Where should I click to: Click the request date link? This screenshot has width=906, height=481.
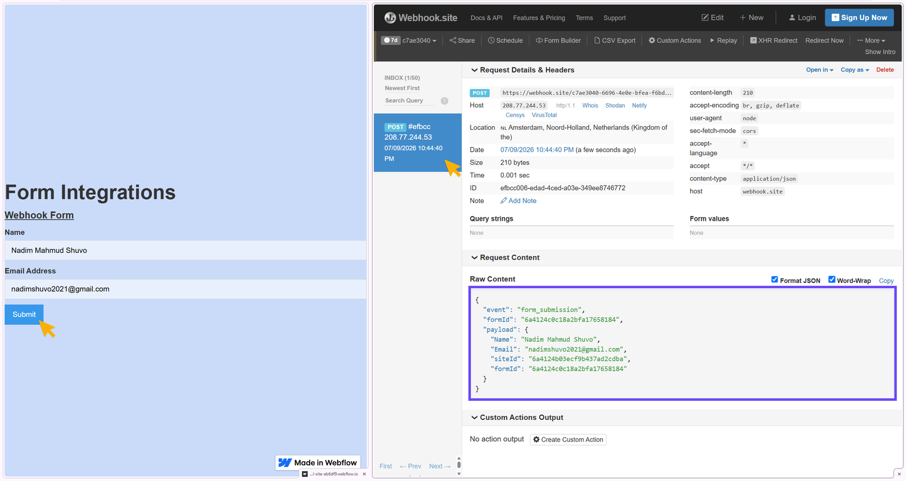click(537, 150)
